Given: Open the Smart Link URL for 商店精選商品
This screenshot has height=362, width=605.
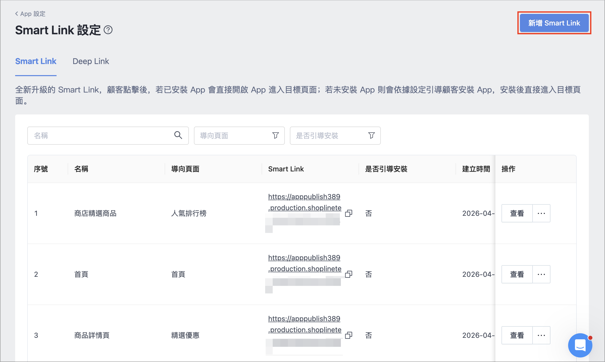Looking at the screenshot, I should click(x=305, y=202).
